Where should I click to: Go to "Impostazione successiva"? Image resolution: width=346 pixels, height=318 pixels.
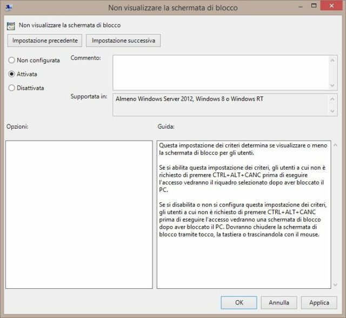123,41
